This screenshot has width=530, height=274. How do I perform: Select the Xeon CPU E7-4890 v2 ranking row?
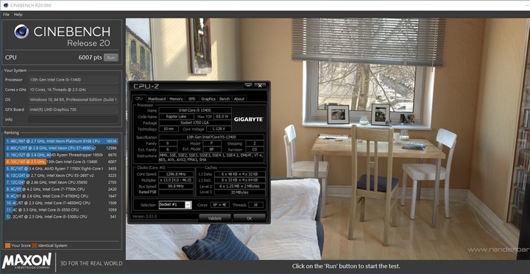click(x=61, y=148)
